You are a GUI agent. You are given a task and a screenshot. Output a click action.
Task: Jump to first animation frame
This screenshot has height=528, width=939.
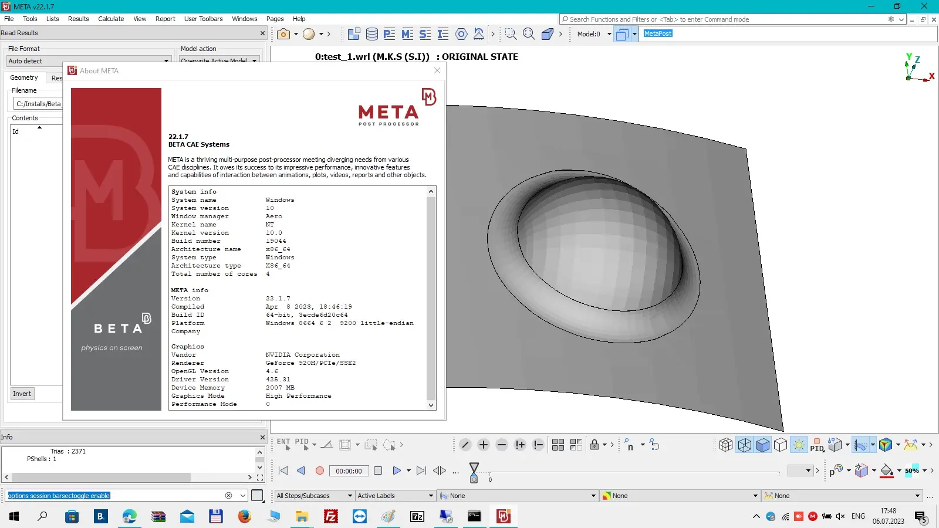(283, 471)
